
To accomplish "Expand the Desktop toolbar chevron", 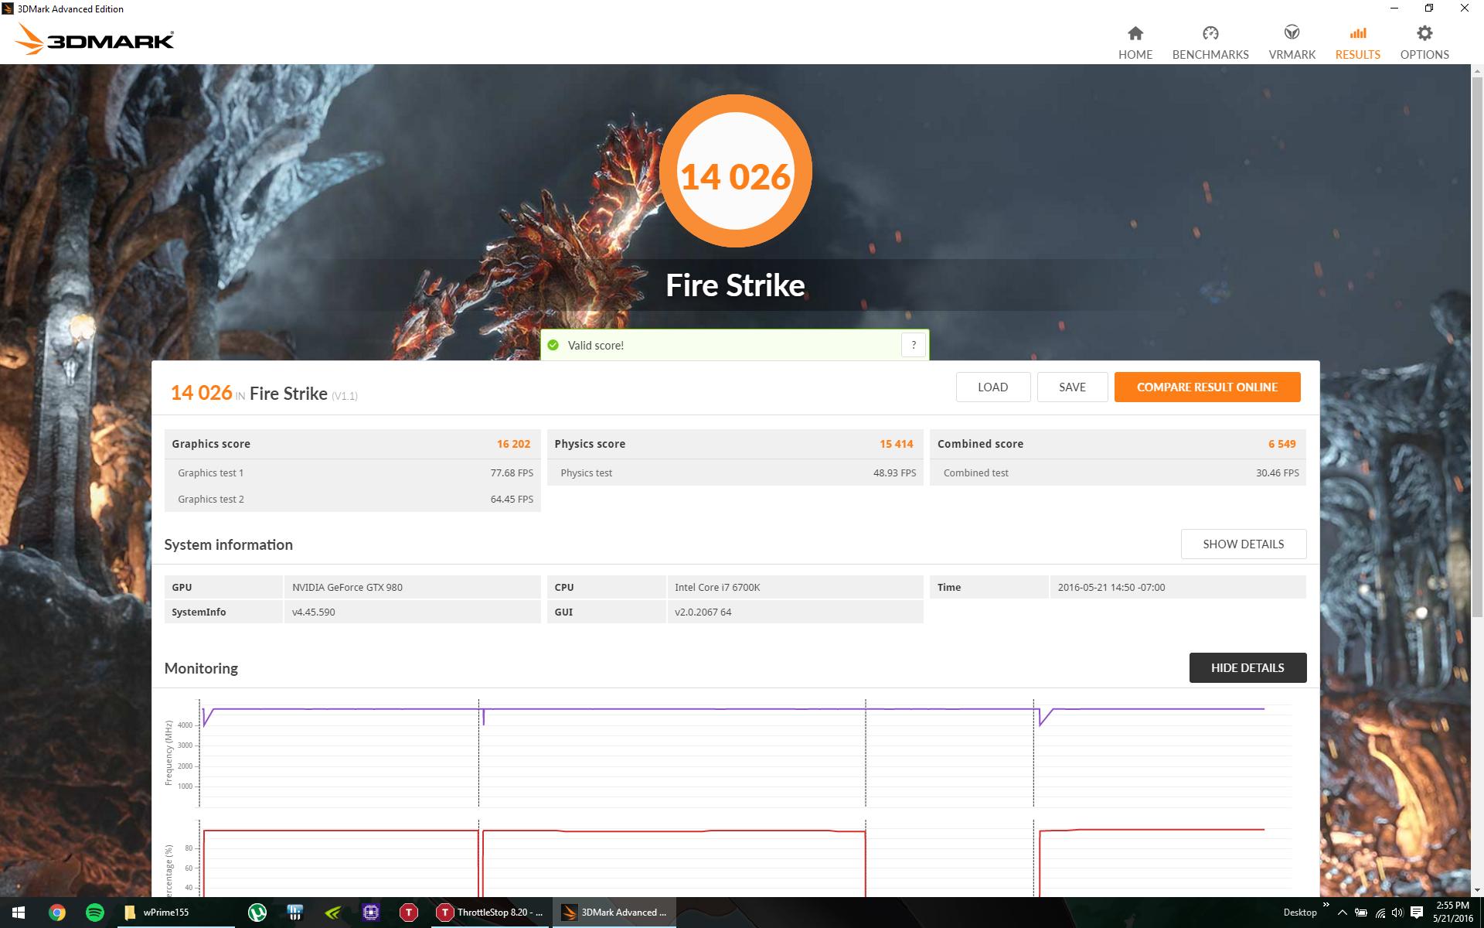I will coord(1326,905).
